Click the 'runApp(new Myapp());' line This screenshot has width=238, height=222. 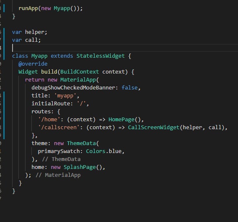[51, 8]
